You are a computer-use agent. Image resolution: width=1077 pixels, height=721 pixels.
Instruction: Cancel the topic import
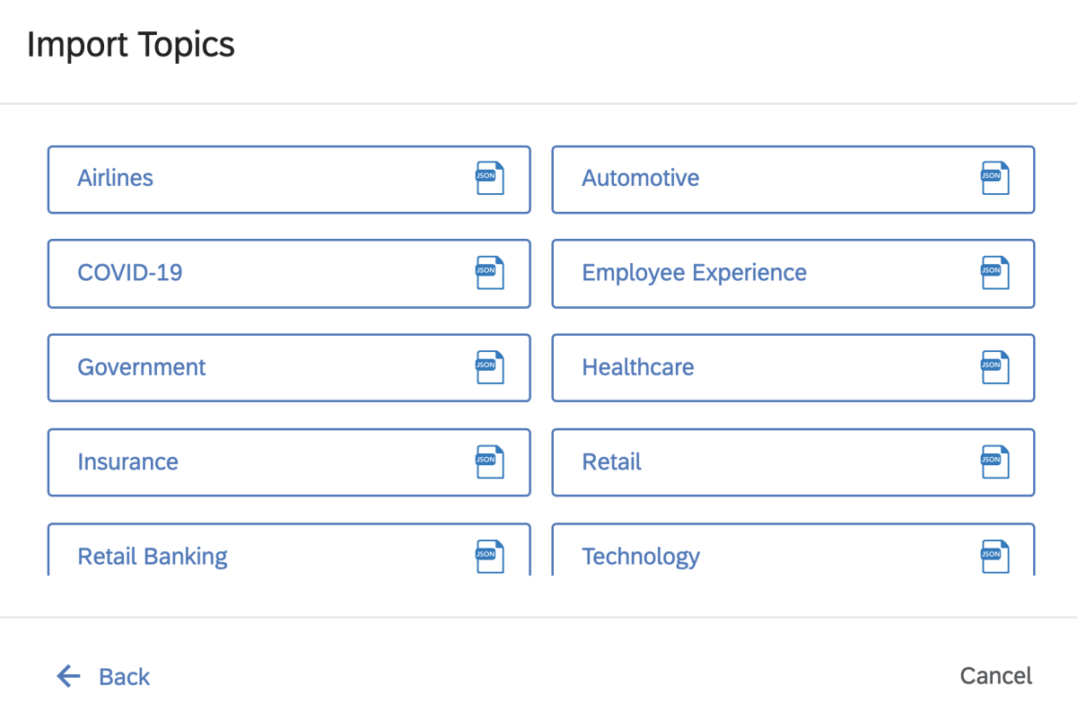(995, 676)
